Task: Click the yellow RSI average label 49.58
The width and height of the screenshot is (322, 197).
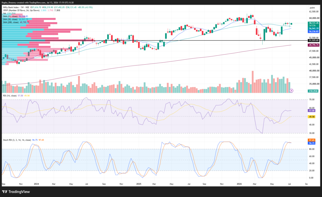Action: pos(312,117)
